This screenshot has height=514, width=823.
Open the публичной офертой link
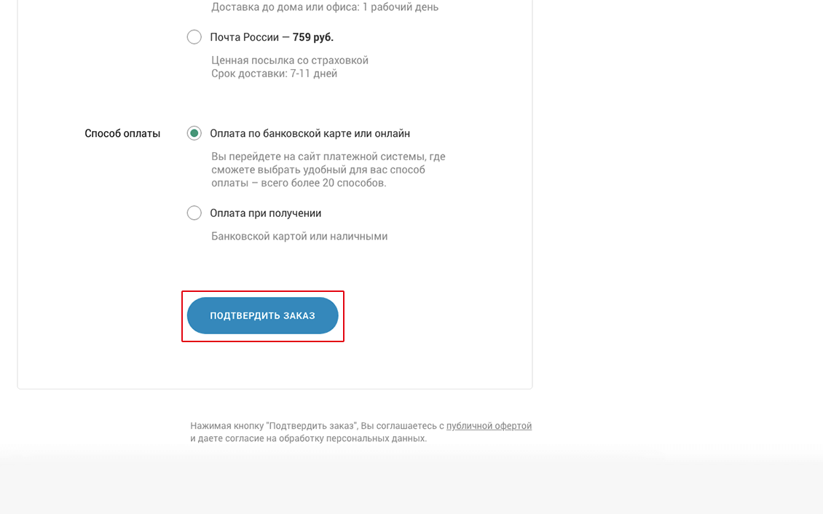tap(489, 426)
